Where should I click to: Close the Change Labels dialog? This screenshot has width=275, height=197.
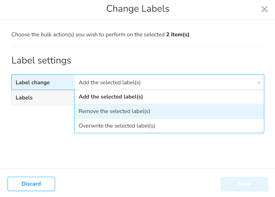pyautogui.click(x=264, y=9)
